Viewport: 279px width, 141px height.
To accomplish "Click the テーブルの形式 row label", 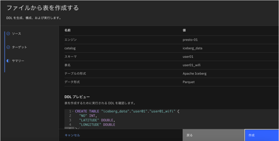I will point(75,73).
